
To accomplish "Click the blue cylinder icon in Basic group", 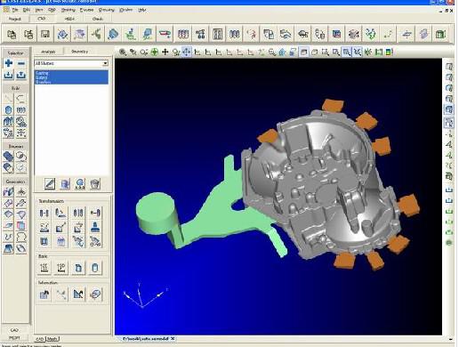I will coord(95,268).
